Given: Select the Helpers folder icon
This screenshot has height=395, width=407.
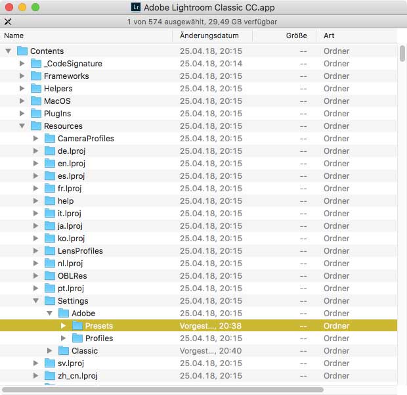Looking at the screenshot, I should click(x=36, y=88).
